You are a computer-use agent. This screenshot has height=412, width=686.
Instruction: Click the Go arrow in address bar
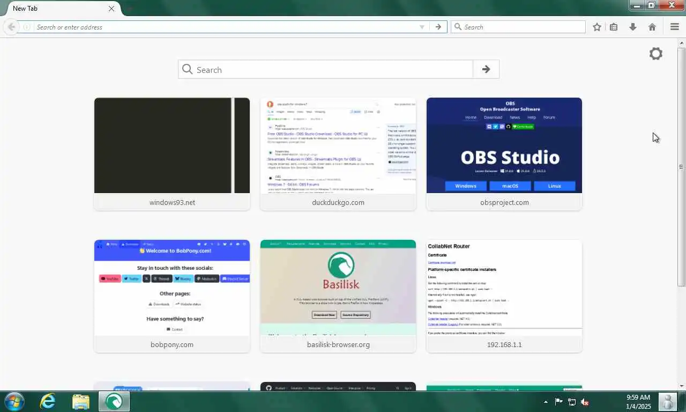point(438,27)
